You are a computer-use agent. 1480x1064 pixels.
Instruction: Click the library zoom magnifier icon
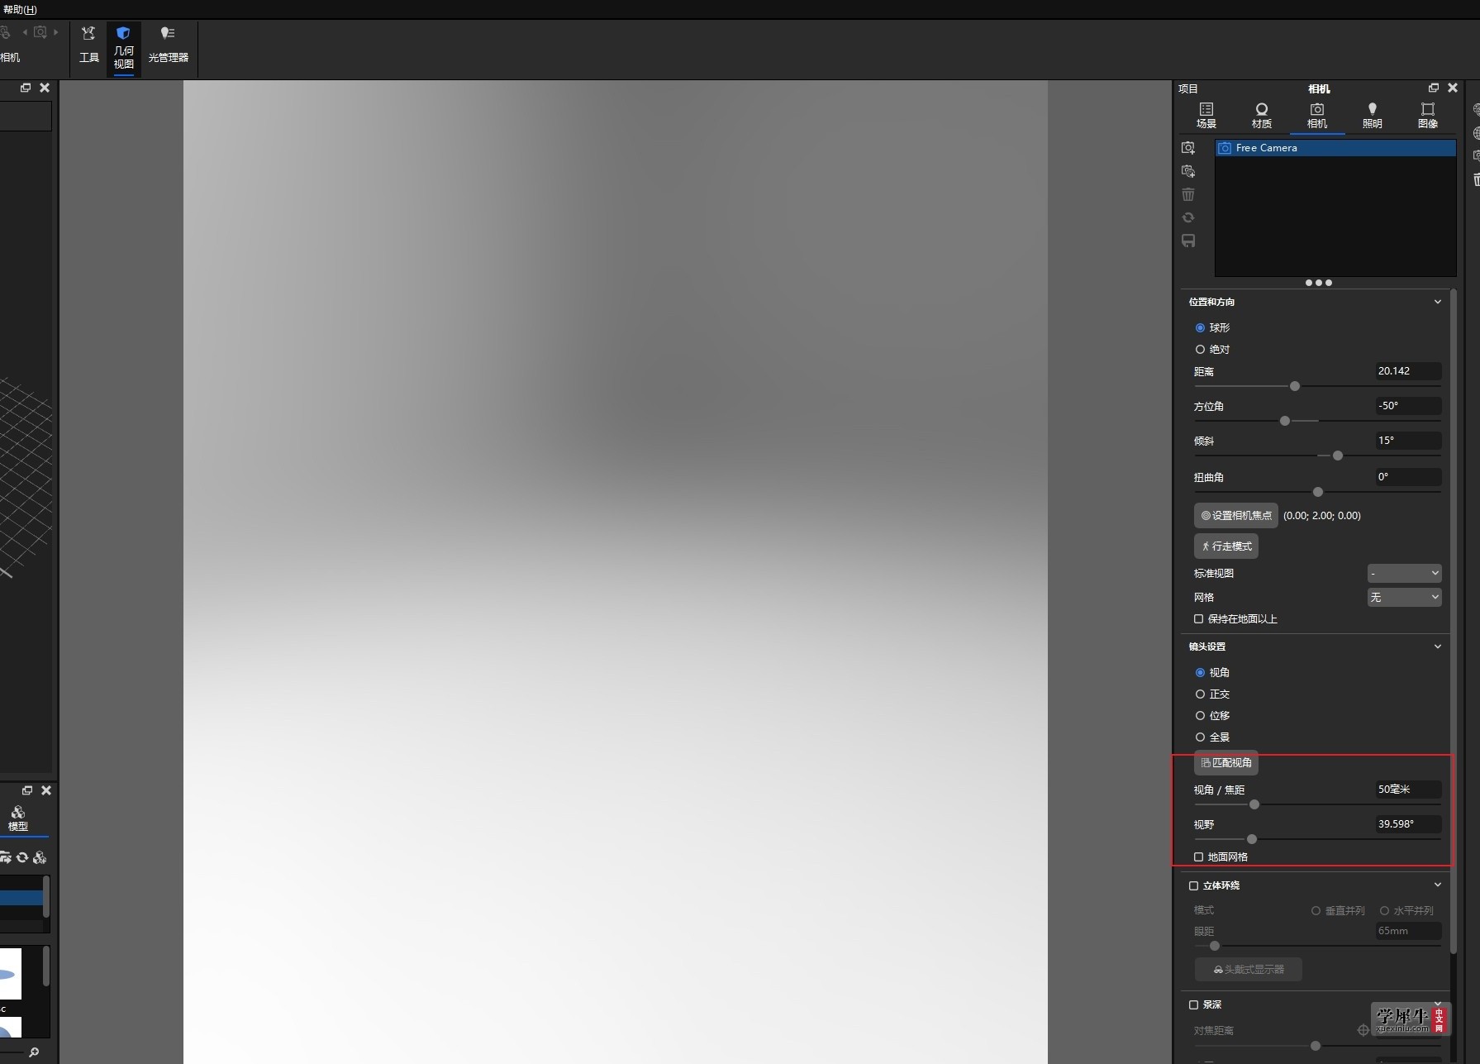tap(34, 1052)
